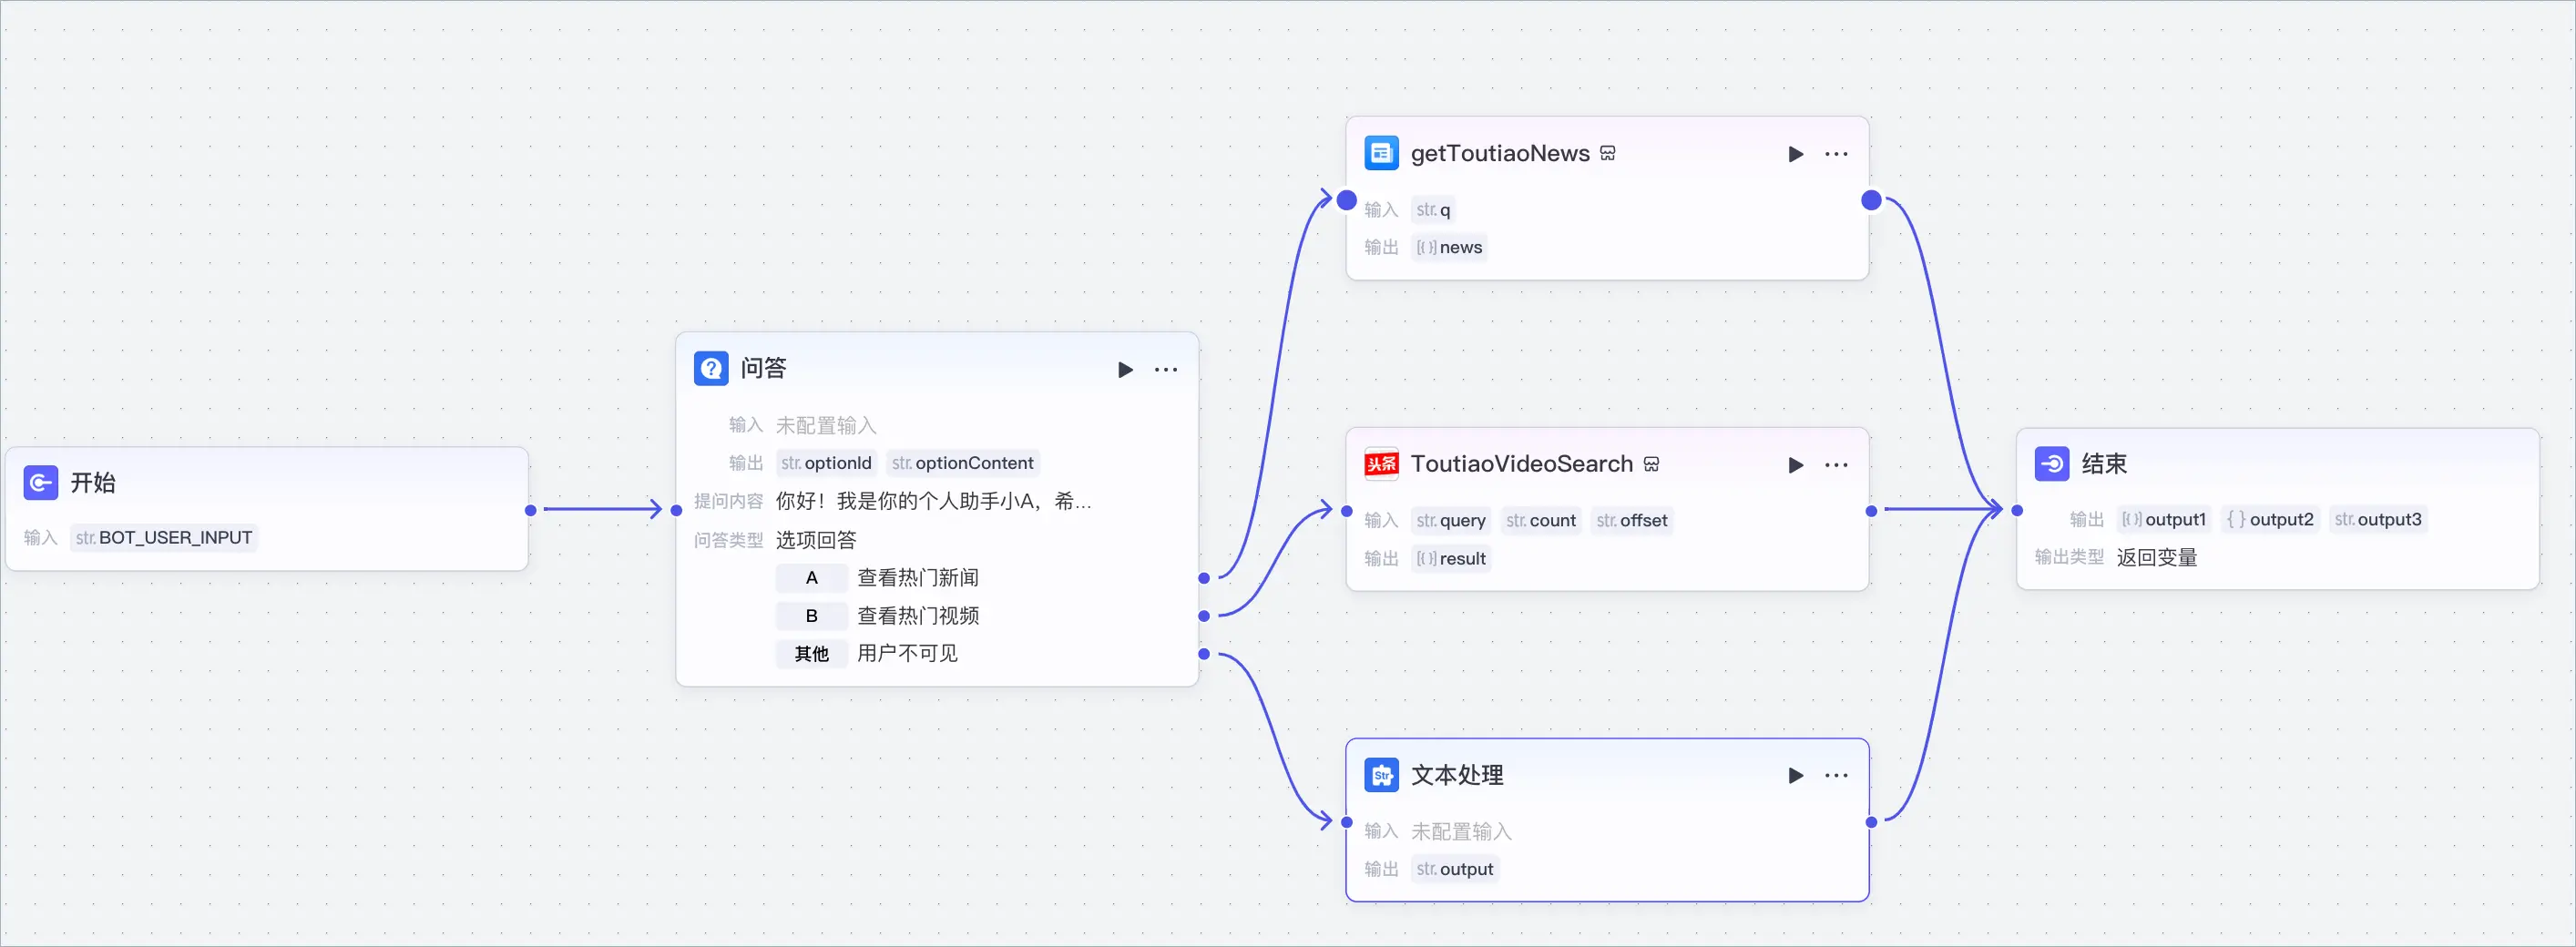Run the 问答 node with play button
Image resolution: width=2576 pixels, height=947 pixels.
(1125, 370)
